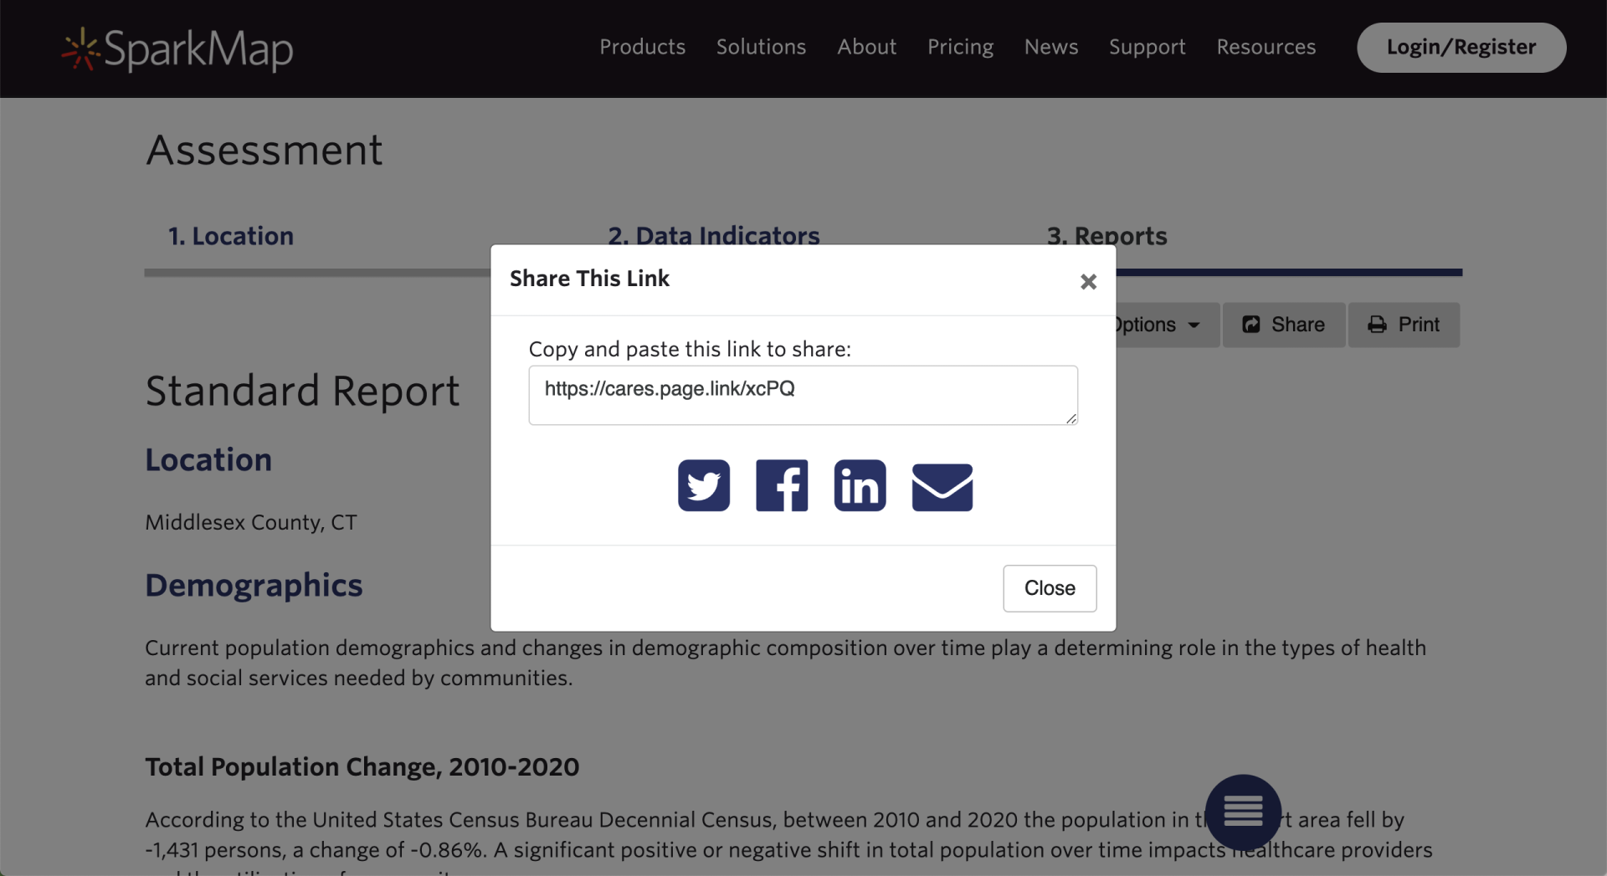Open the Resources menu
This screenshot has height=876, width=1607.
[x=1266, y=47]
